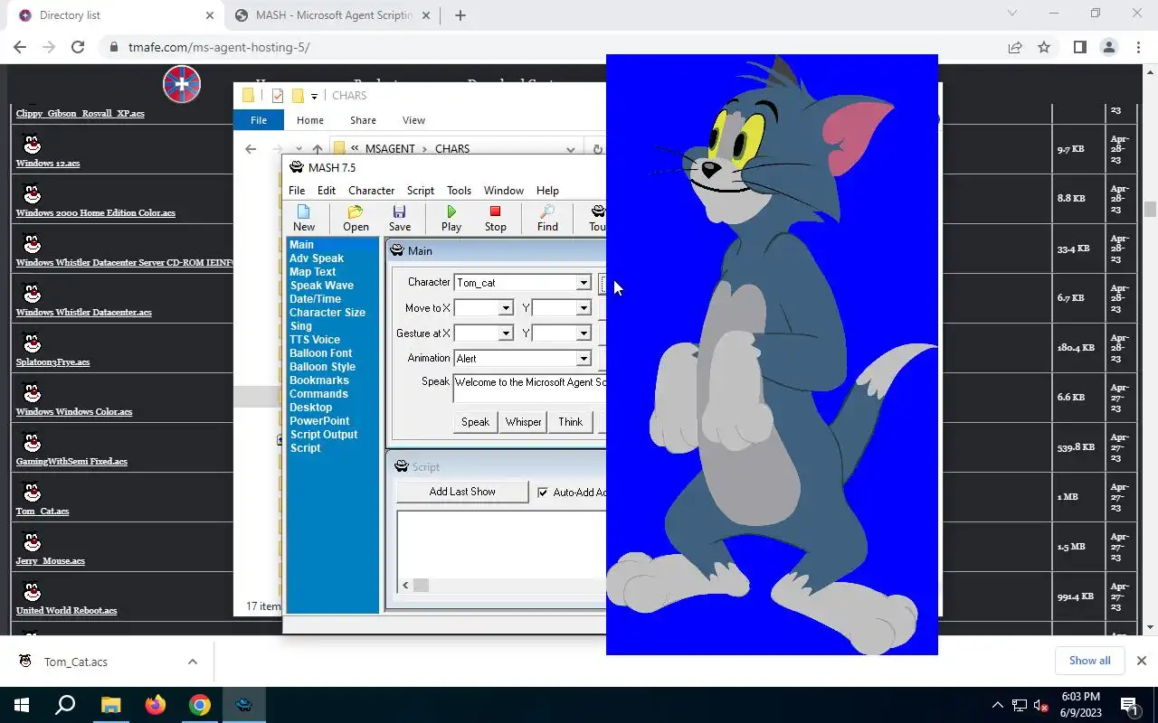Select TTS Voice in MASH sidebar

[315, 340]
